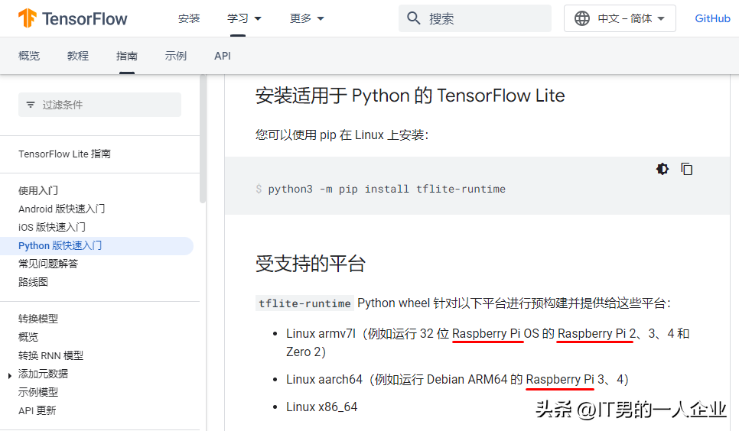Open the 更多 dropdown menu
Viewport: 739px width, 431px height.
[x=307, y=18]
